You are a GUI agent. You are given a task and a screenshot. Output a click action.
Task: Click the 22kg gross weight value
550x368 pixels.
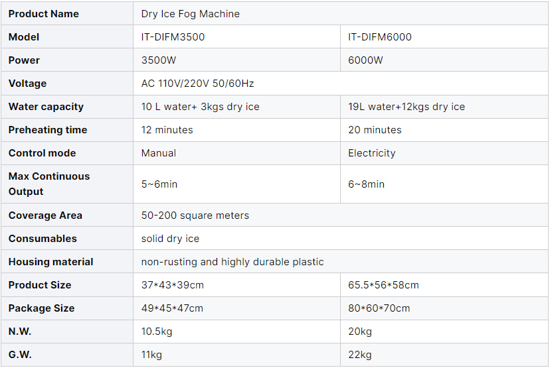coord(360,355)
